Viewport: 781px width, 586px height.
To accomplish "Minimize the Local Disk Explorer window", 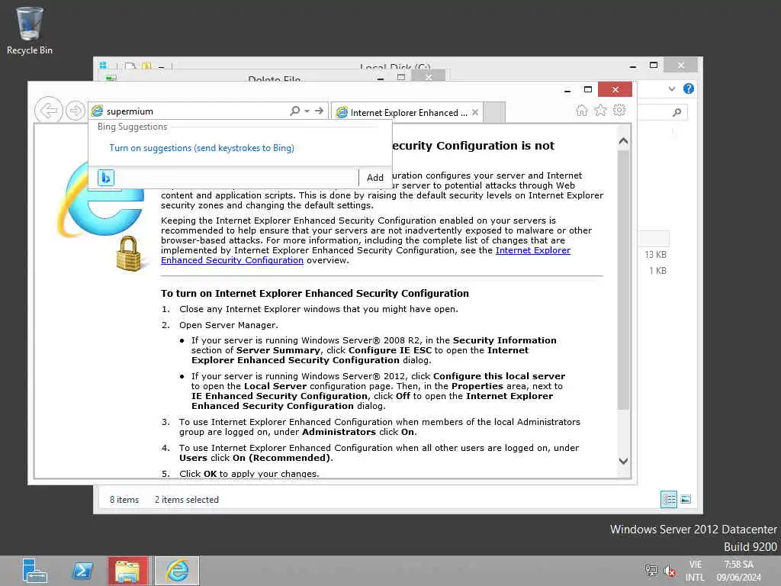I will pyautogui.click(x=633, y=66).
